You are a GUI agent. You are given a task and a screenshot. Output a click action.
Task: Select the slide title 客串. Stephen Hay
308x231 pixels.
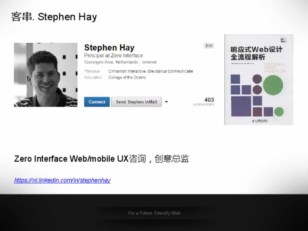click(x=54, y=17)
